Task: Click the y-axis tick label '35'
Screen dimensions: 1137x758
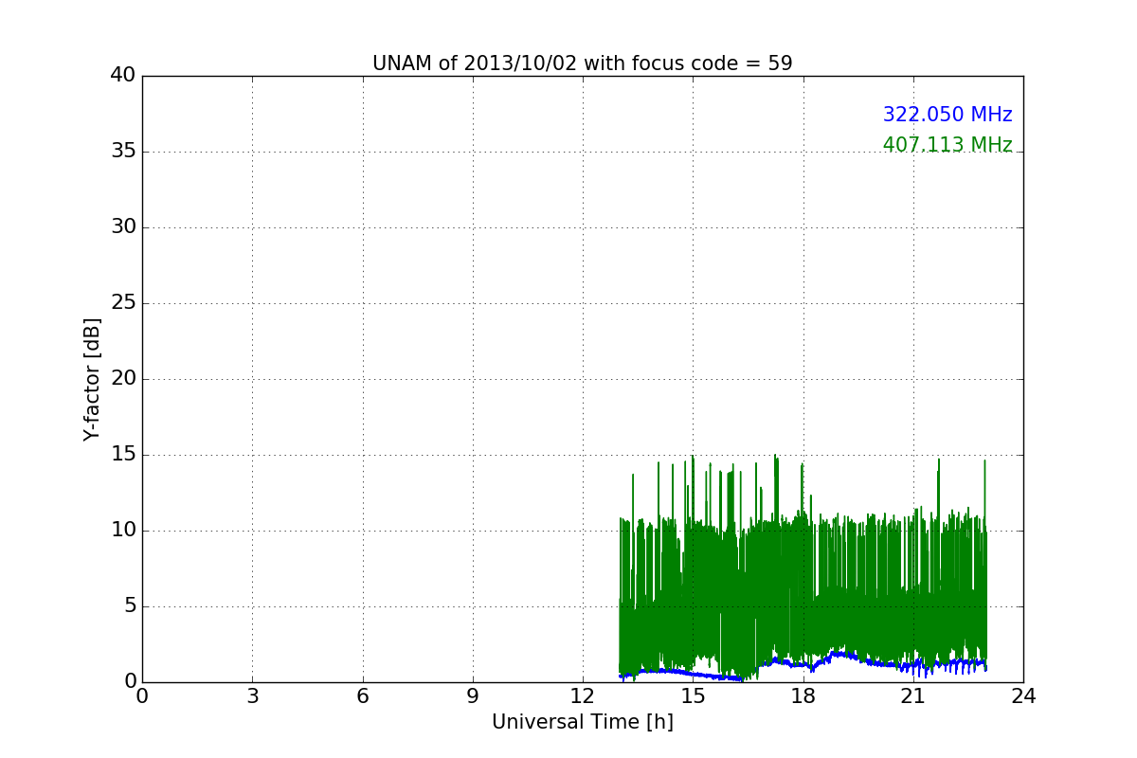Action: pos(123,152)
